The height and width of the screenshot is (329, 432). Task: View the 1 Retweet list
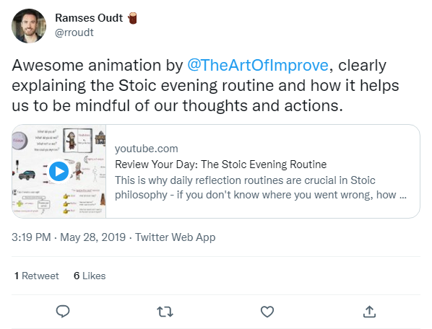coord(36,276)
